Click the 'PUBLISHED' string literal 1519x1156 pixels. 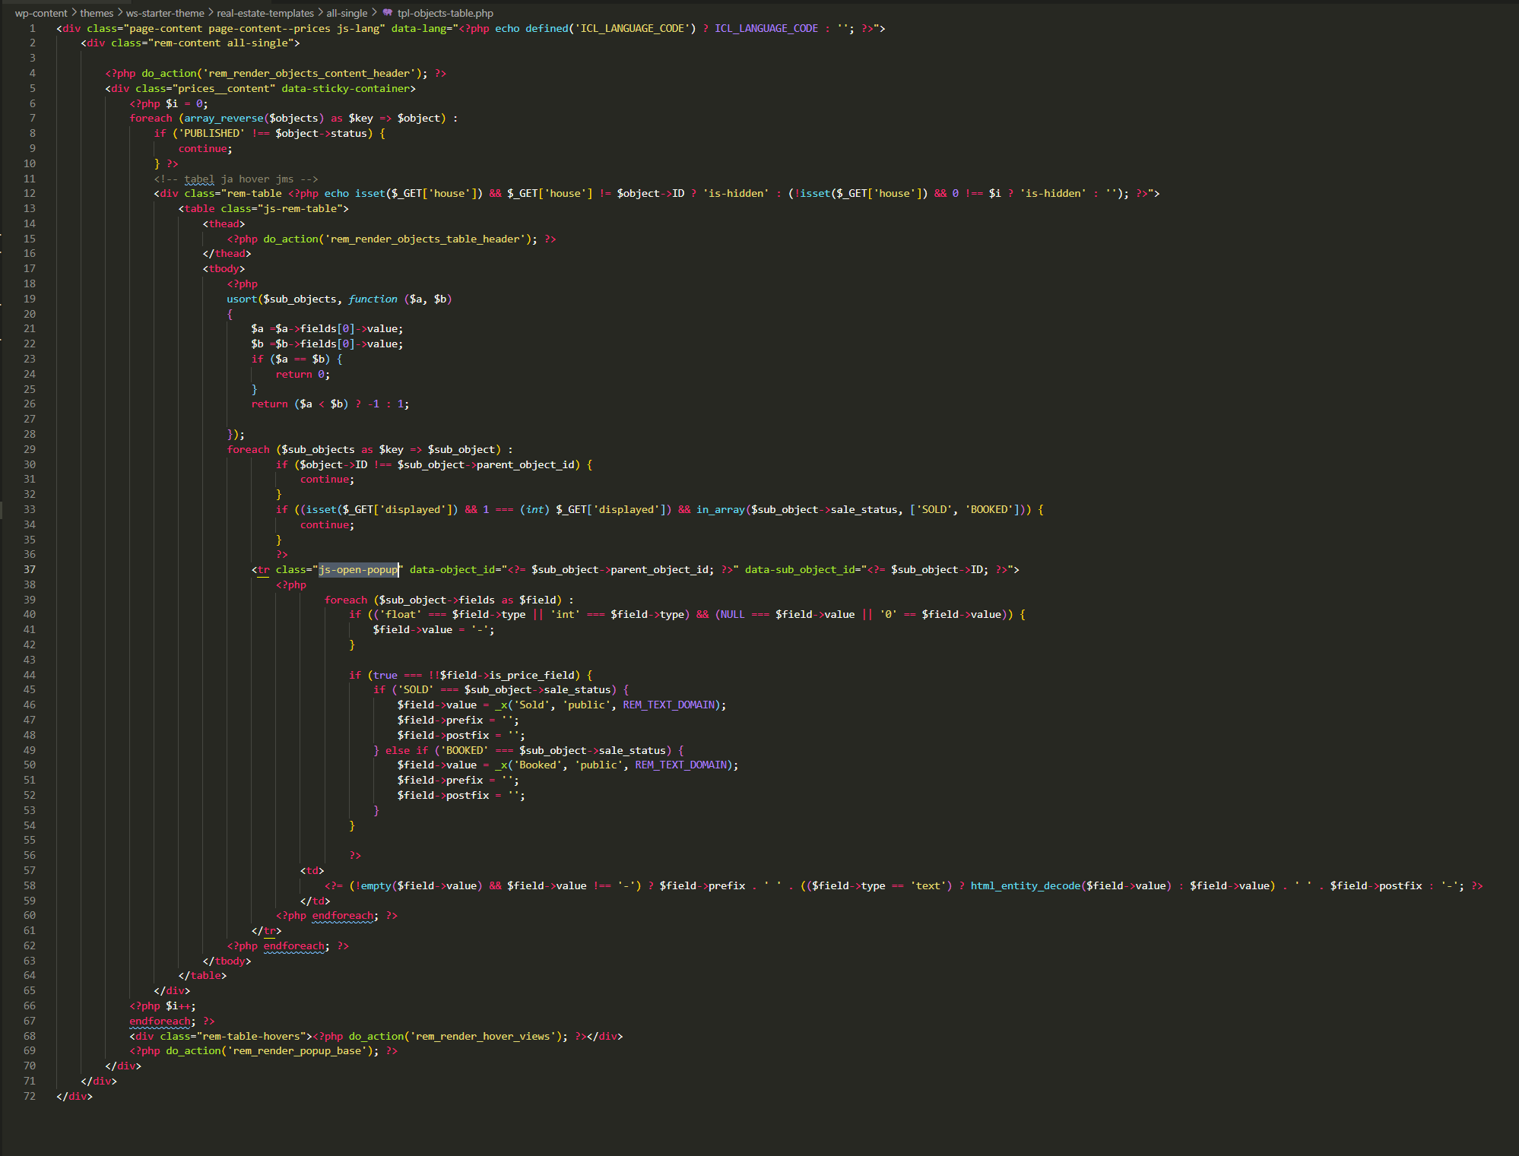(x=211, y=133)
